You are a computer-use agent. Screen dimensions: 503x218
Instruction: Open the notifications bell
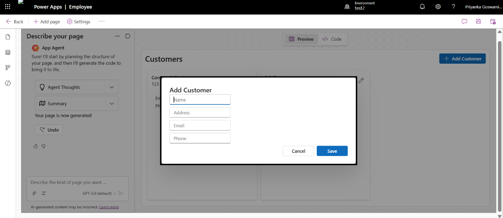click(x=422, y=7)
